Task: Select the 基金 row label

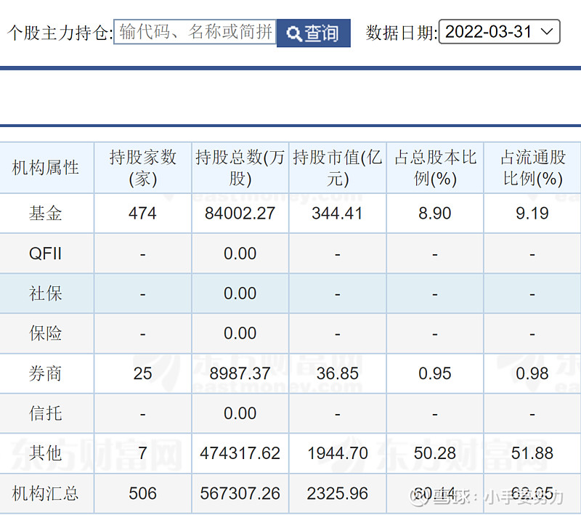Action: pos(46,214)
